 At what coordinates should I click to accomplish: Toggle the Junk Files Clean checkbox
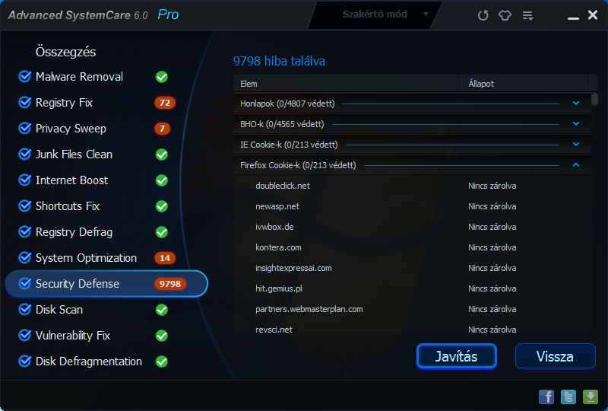[x=25, y=155]
